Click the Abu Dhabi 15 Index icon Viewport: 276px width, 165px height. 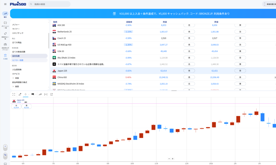(54, 58)
